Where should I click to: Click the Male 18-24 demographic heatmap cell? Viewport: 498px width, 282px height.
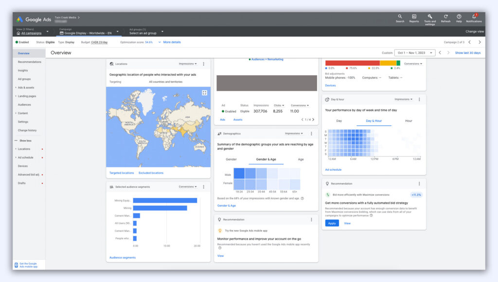coord(239,174)
